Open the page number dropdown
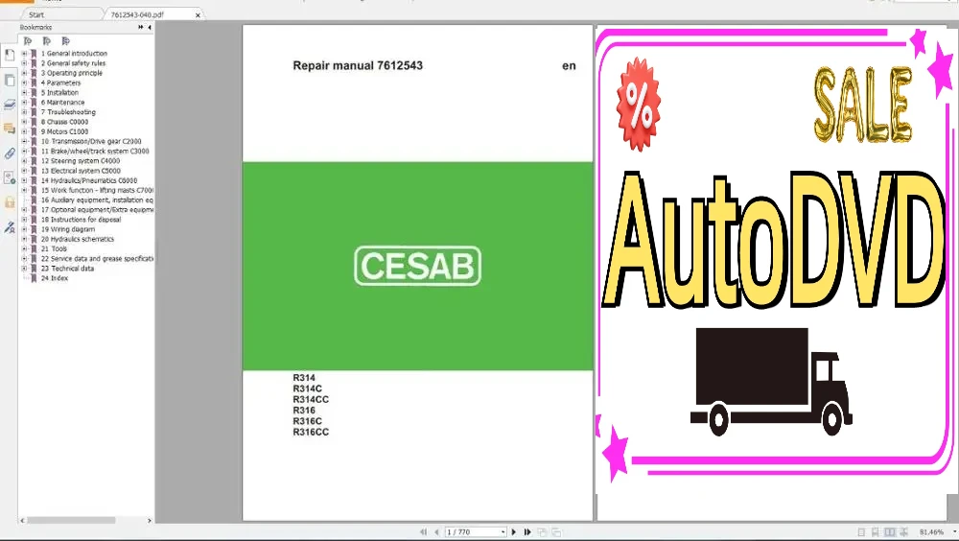Screen dimensions: 959x541 503,531
